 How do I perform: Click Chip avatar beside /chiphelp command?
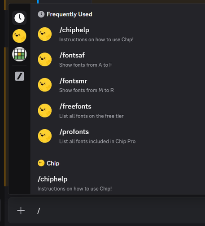point(45,34)
